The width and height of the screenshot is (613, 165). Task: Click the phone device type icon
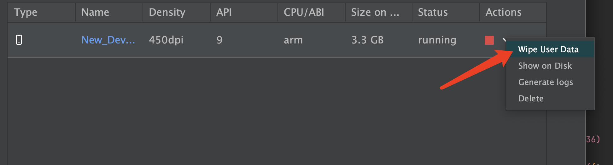point(19,40)
